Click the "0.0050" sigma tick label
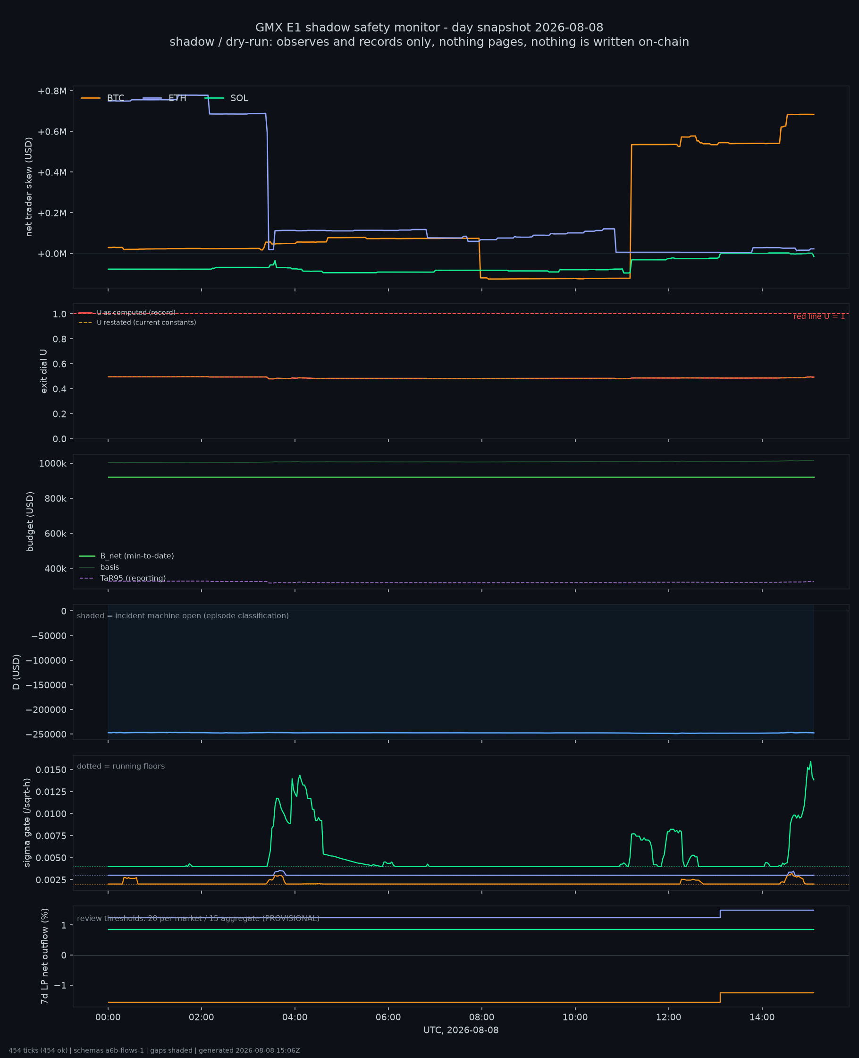 pyautogui.click(x=51, y=858)
